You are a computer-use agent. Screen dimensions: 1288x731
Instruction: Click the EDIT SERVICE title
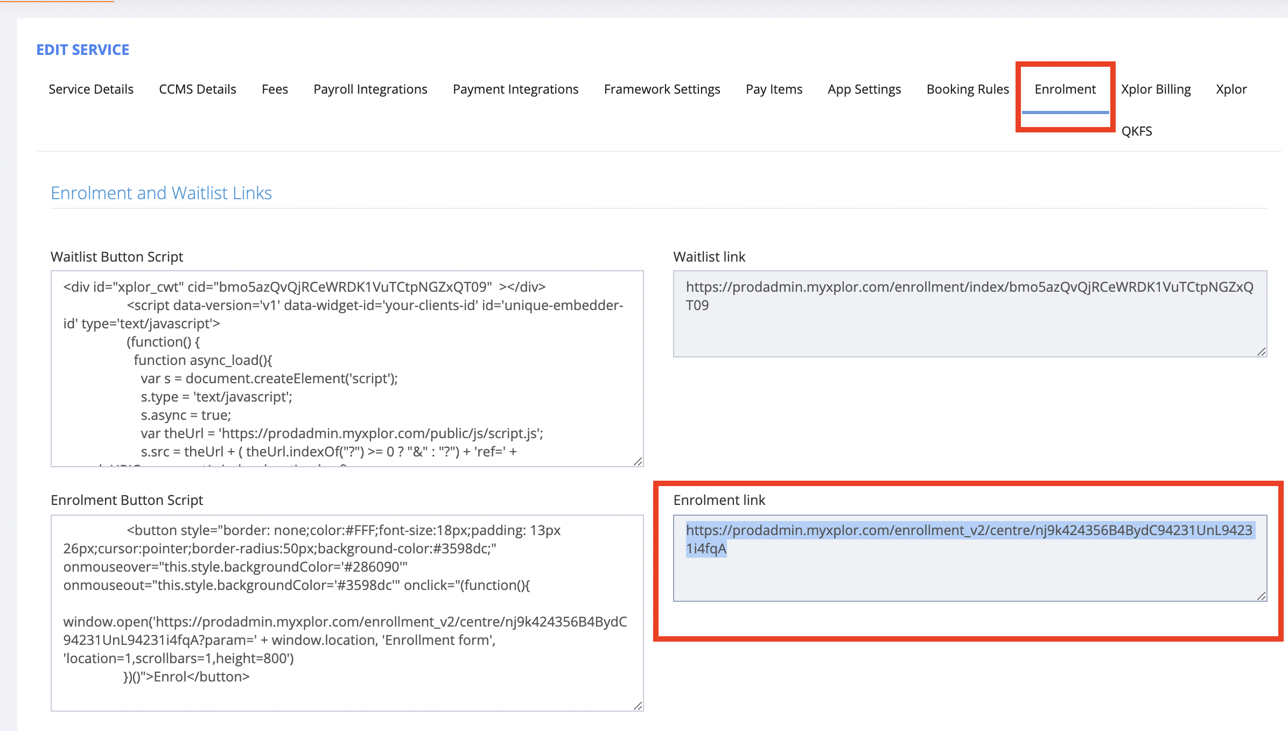83,50
